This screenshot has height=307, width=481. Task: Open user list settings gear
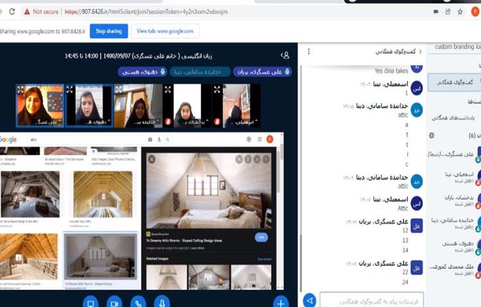pyautogui.click(x=432, y=136)
